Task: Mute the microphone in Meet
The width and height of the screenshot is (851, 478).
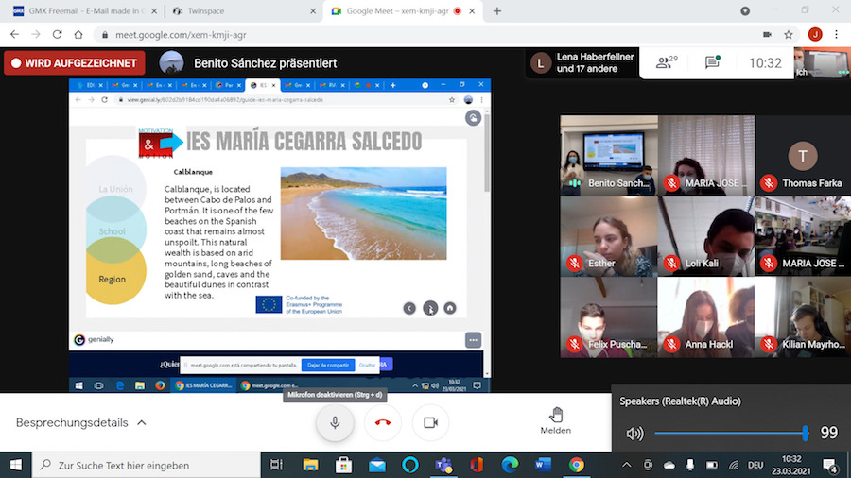Action: (335, 422)
